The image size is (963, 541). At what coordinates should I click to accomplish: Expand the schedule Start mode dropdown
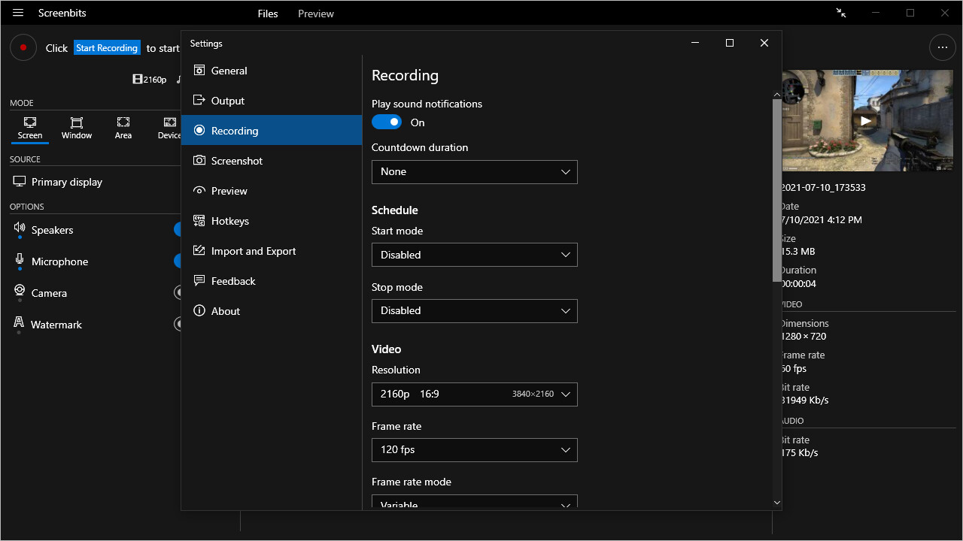pyautogui.click(x=474, y=255)
